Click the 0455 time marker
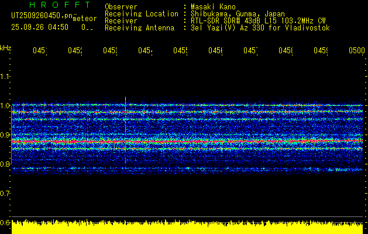 pyautogui.click(x=180, y=50)
